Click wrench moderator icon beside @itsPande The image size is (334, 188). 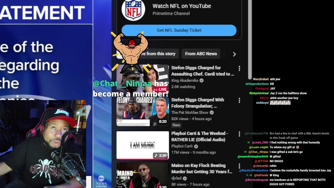[x=247, y=175]
